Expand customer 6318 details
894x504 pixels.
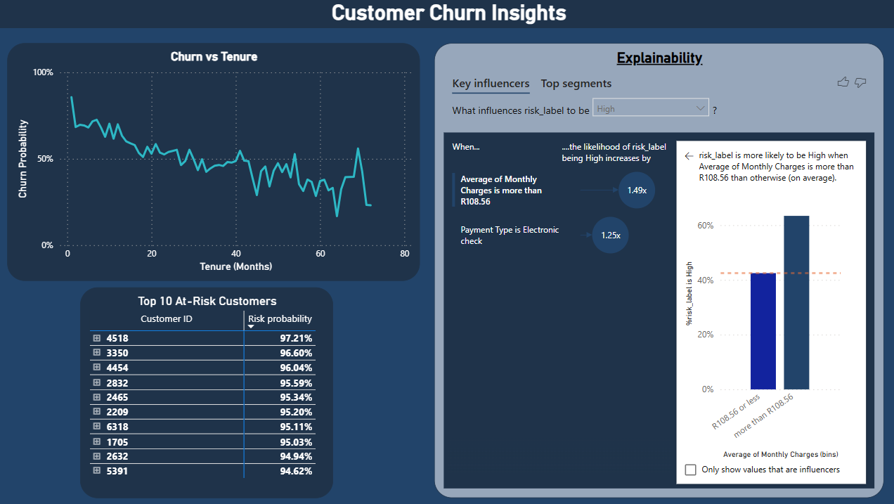coord(97,427)
